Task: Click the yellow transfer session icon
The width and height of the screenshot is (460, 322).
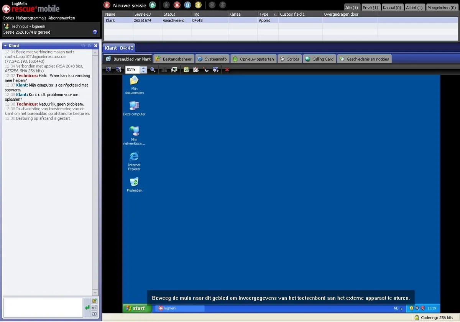Action: point(198,5)
